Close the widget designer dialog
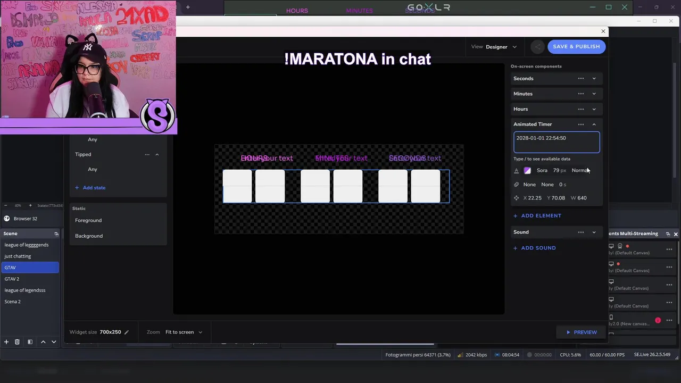The image size is (681, 383). (x=603, y=31)
